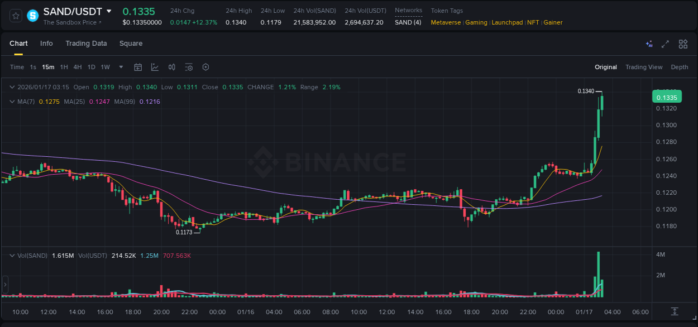Select the 1H timeframe
This screenshot has height=327, width=698.
pos(64,67)
